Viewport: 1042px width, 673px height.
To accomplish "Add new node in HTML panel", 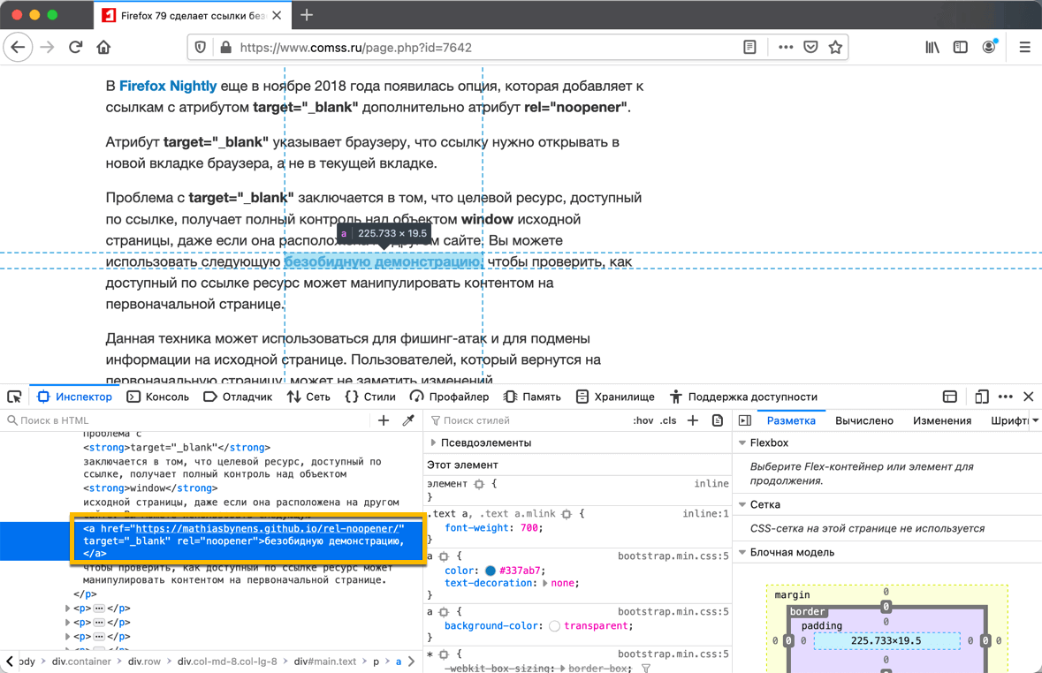I will coord(384,420).
